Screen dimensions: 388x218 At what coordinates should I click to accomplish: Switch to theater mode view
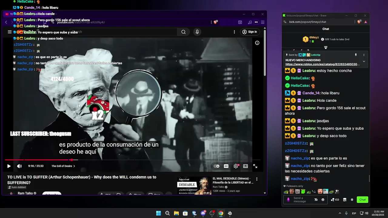[246, 166]
